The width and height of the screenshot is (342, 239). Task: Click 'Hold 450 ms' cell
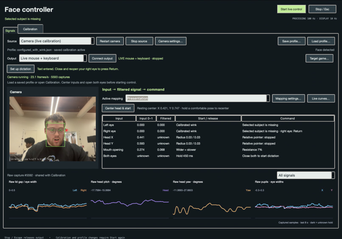click(x=185, y=156)
